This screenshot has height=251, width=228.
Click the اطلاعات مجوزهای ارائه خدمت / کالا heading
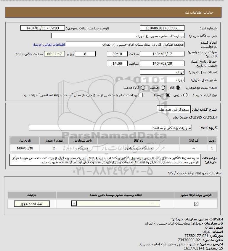195,173
